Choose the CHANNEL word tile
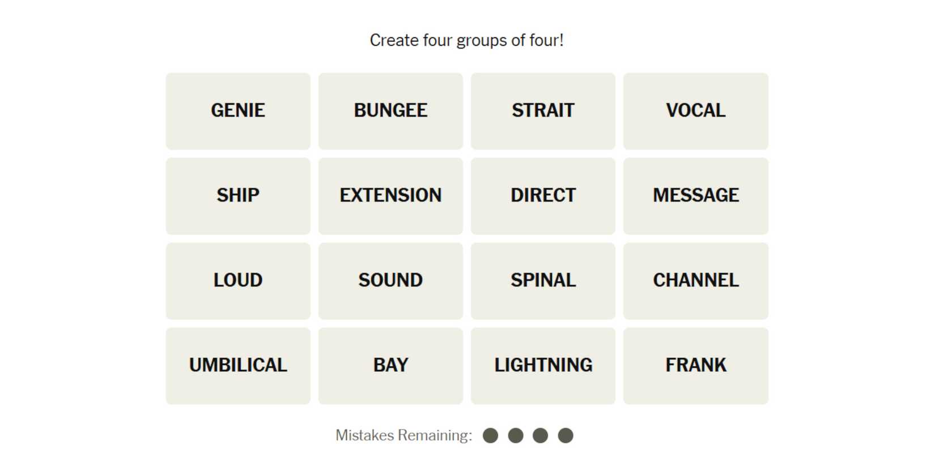Image resolution: width=935 pixels, height=467 pixels. (x=695, y=281)
